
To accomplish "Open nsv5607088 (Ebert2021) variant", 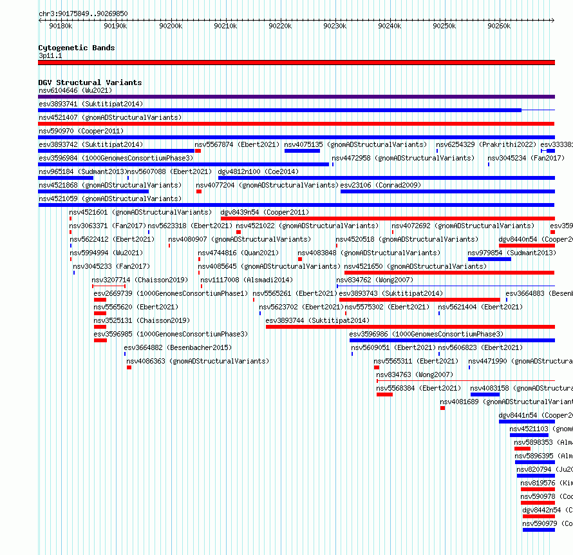I will coord(169,171).
